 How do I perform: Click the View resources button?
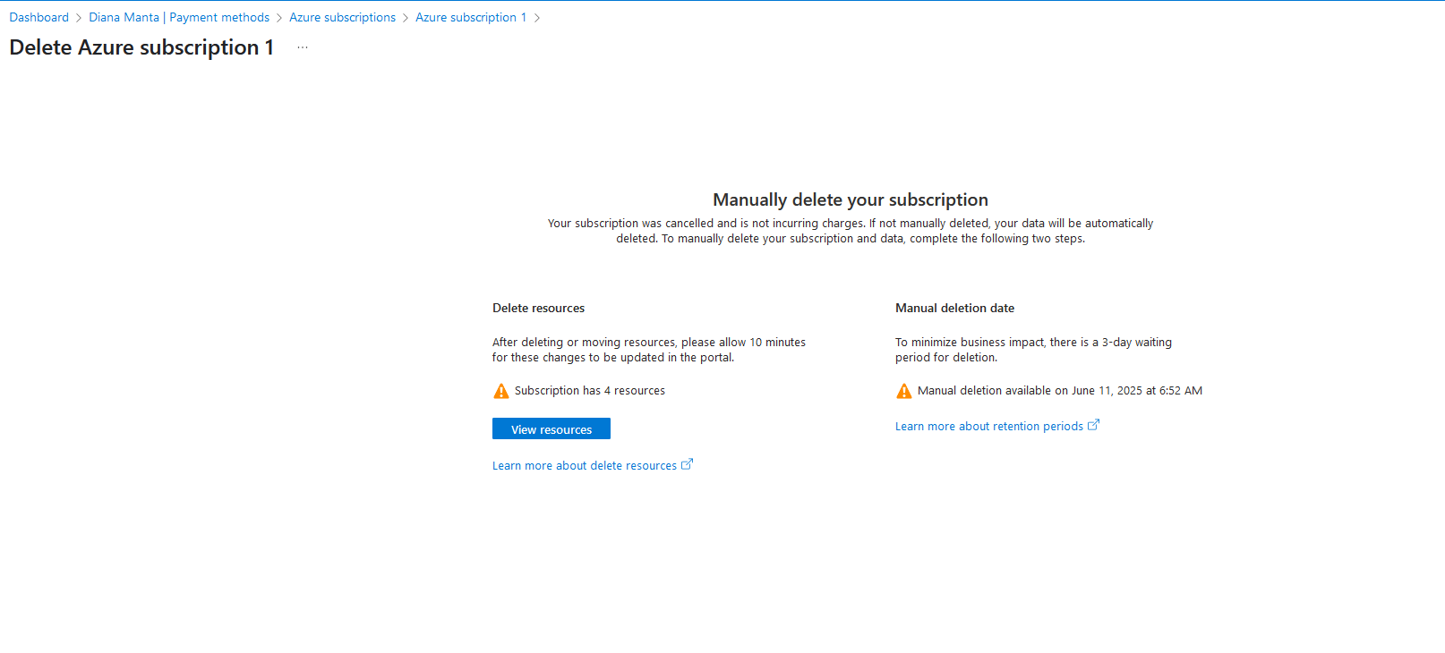(x=551, y=429)
